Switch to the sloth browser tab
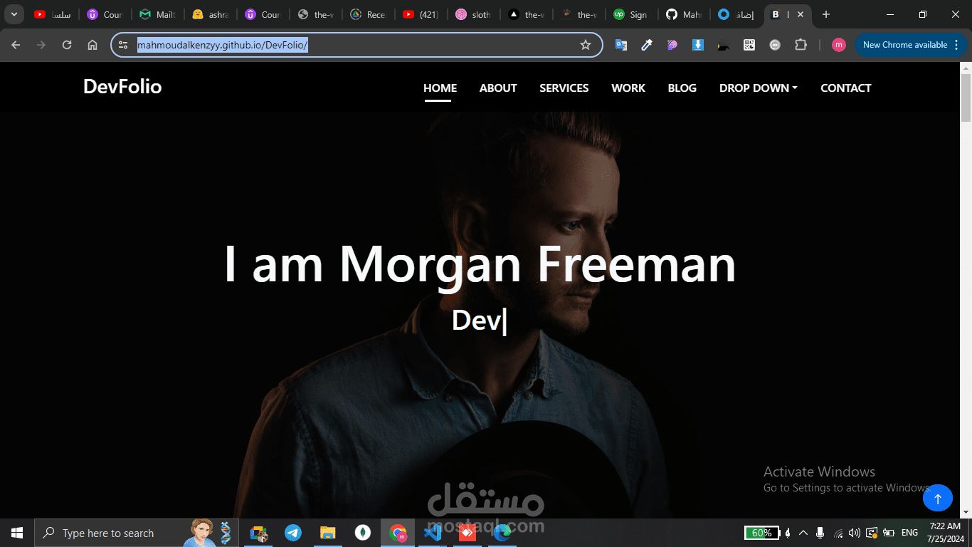This screenshot has height=547, width=972. pos(473,14)
